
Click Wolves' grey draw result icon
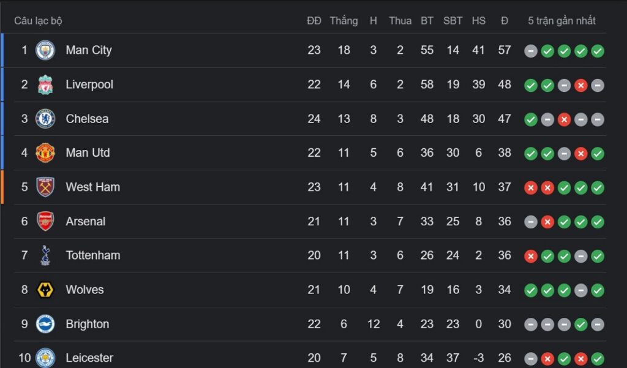580,290
